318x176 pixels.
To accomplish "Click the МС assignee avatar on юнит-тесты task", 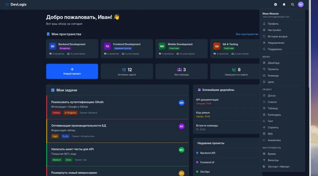I will click(181, 150).
